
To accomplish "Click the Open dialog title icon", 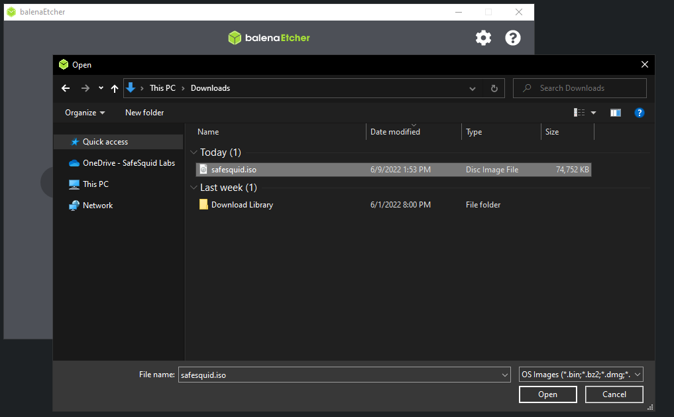I will 64,64.
